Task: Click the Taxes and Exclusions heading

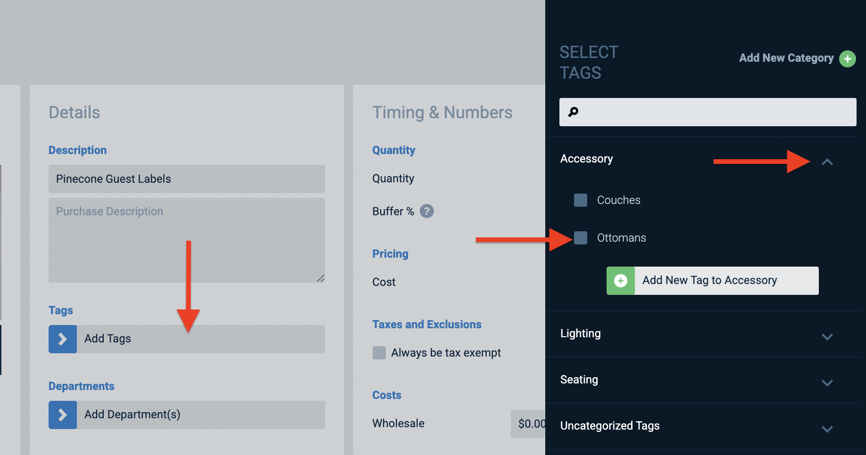Action: tap(427, 325)
